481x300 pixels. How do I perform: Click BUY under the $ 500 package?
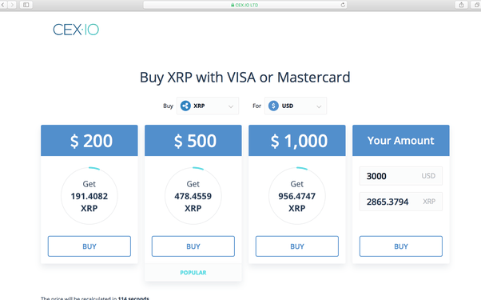[x=193, y=246]
